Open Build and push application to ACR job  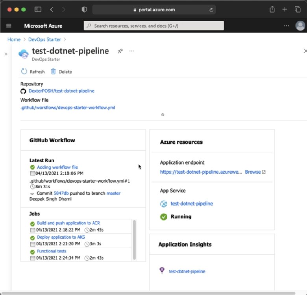(68, 223)
